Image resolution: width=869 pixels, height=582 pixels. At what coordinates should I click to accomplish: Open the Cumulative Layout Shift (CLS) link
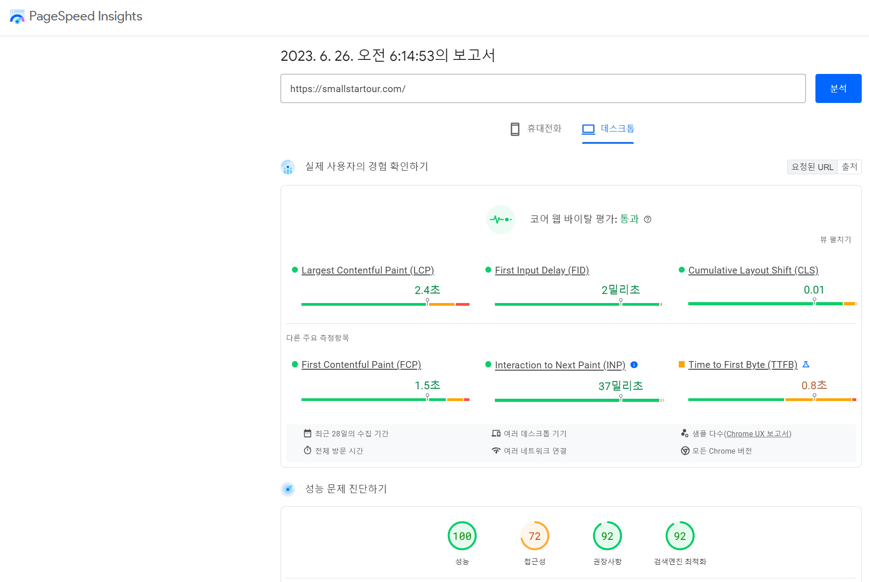click(x=753, y=270)
